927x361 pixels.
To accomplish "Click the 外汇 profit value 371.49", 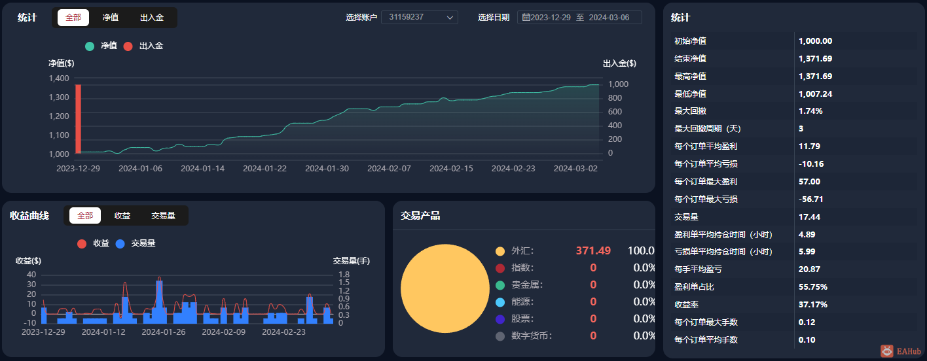I will tap(593, 250).
